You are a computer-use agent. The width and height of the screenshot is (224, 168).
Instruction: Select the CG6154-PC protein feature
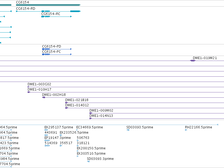click(57, 54)
